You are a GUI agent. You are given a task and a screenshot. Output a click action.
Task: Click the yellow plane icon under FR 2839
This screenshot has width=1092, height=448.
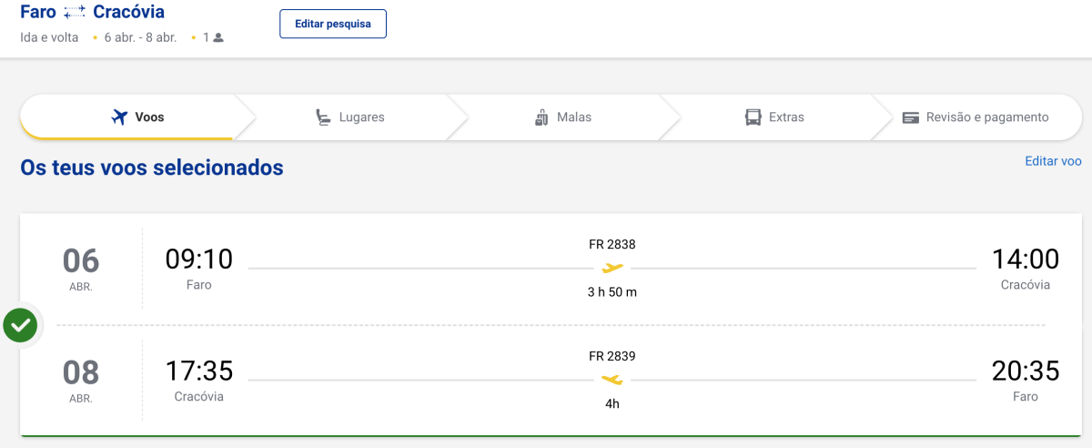pos(612,380)
